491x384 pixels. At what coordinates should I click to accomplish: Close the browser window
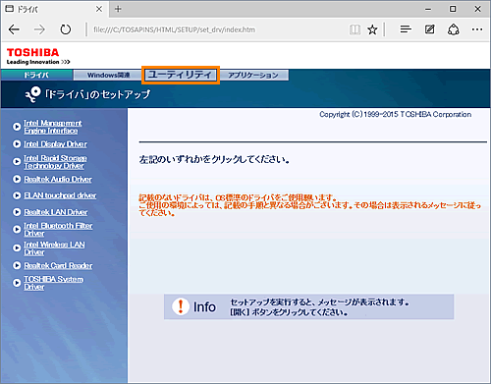(x=477, y=9)
